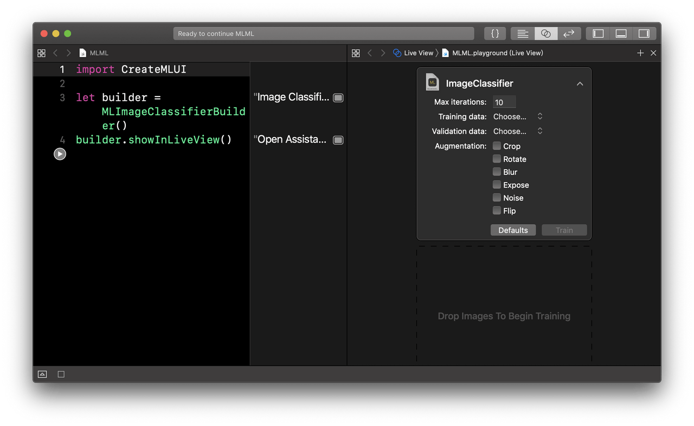Switch to the Standard editor view

click(x=523, y=34)
